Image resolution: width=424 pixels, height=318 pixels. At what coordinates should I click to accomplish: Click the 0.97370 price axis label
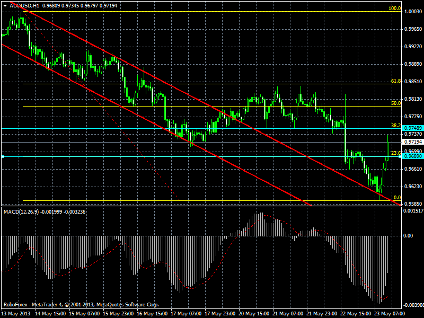pyautogui.click(x=413, y=134)
